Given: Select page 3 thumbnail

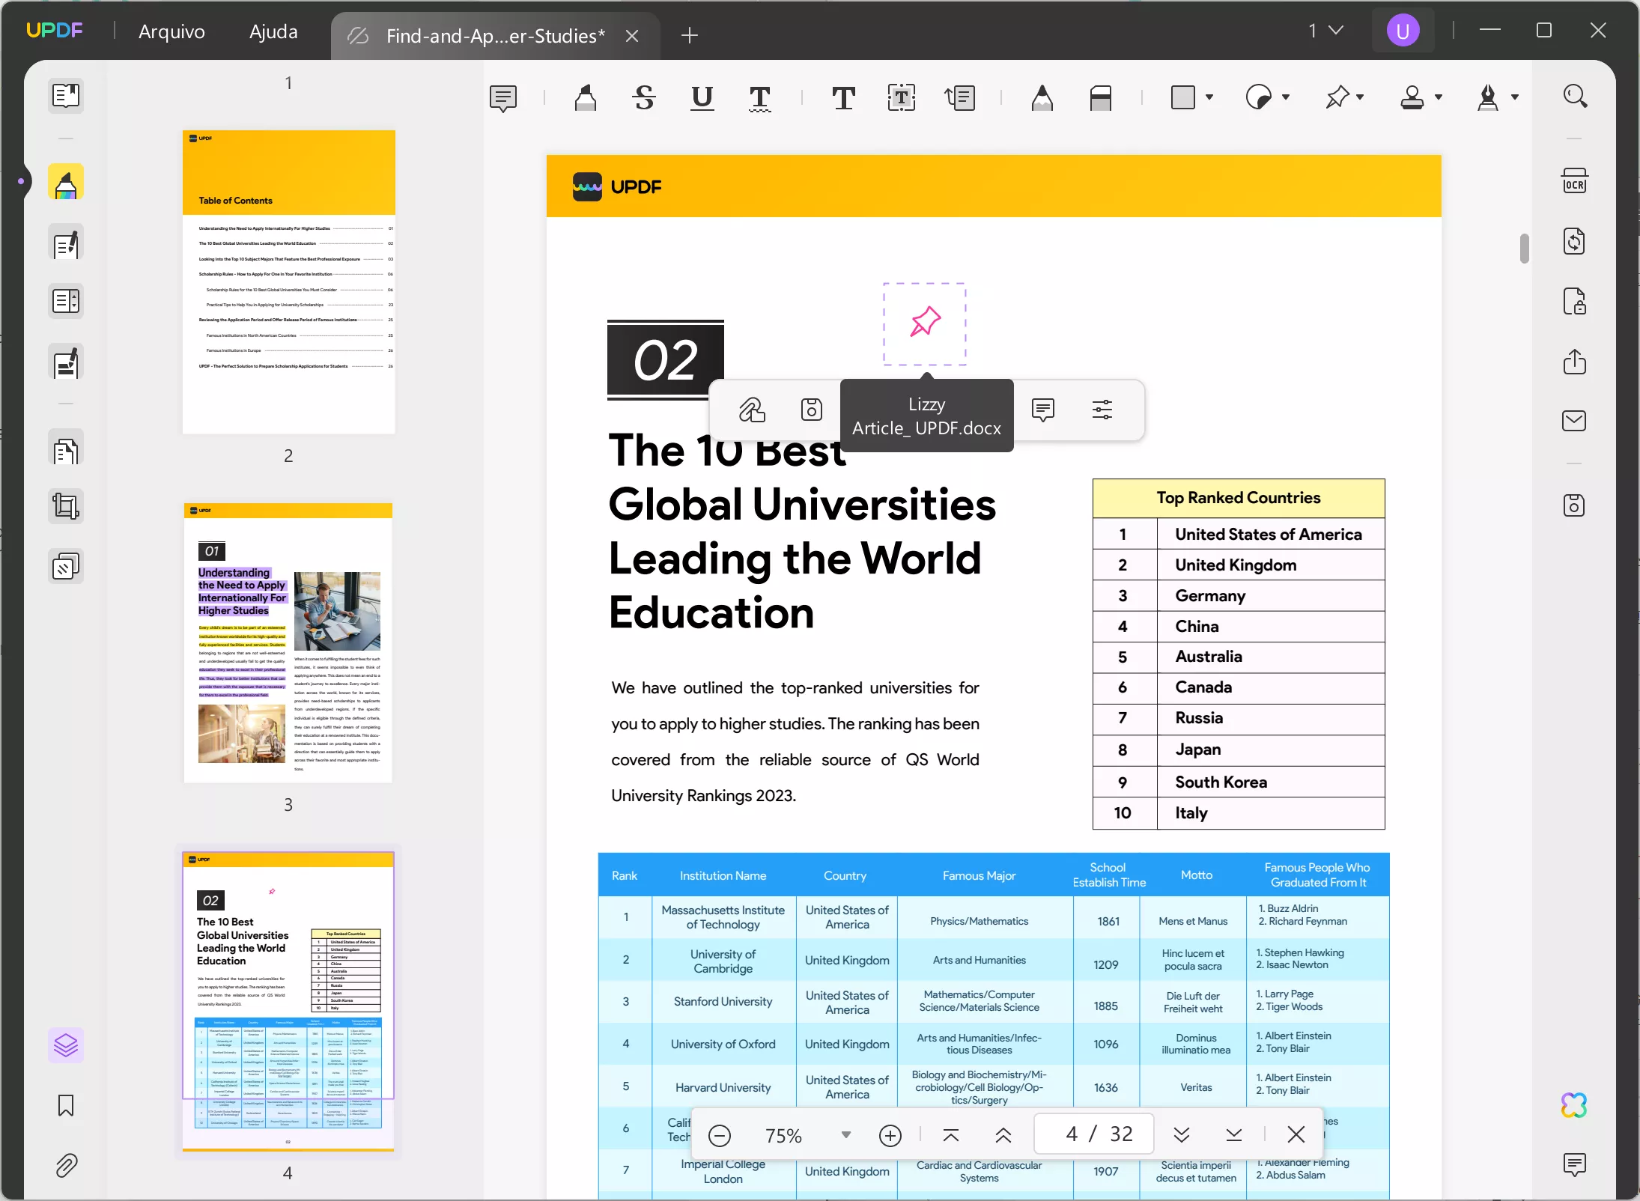Looking at the screenshot, I should (288, 642).
